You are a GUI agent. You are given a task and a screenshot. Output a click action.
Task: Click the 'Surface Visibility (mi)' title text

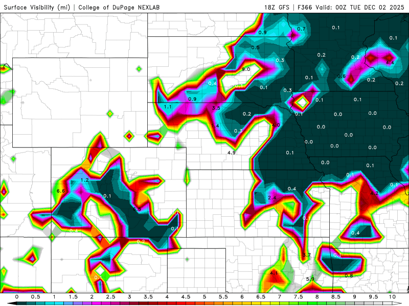tap(37, 7)
